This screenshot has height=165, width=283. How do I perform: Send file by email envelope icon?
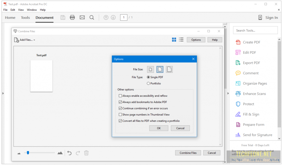(82, 17)
